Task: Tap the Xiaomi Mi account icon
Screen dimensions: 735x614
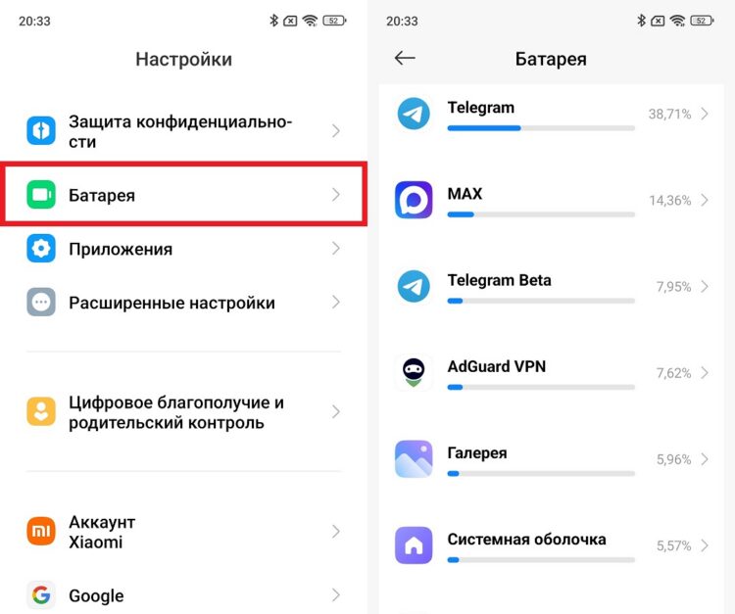Action: [41, 531]
